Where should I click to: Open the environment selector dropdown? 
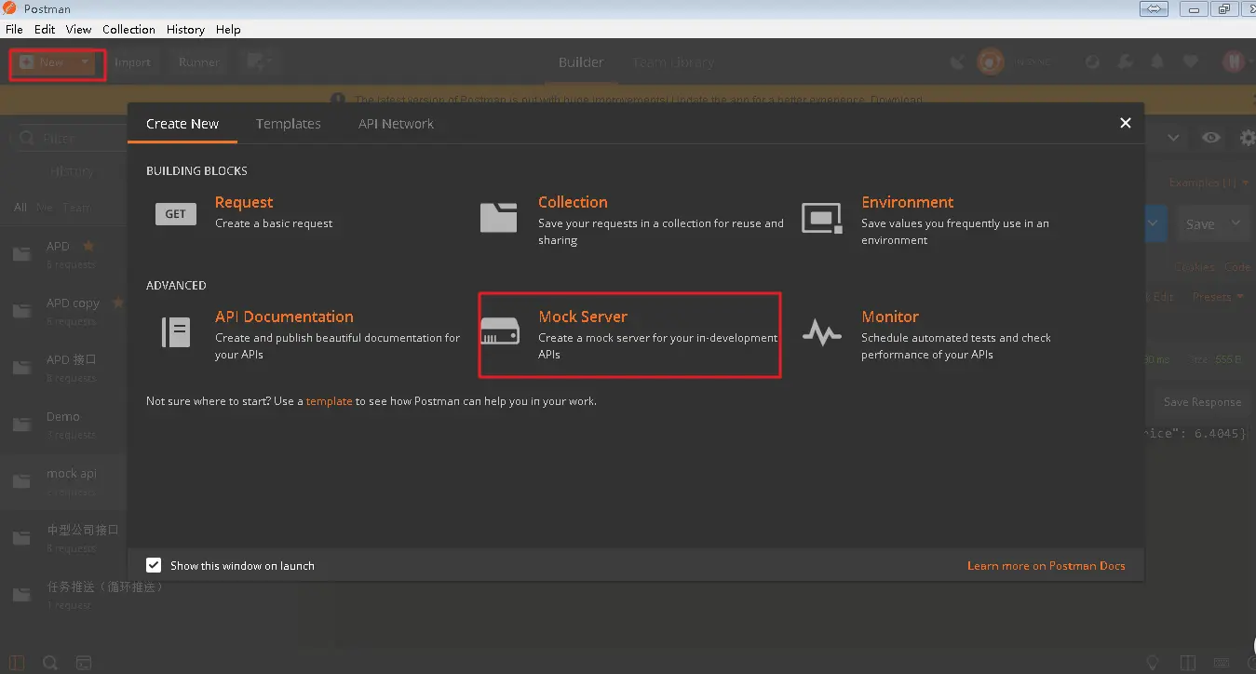pyautogui.click(x=1173, y=138)
